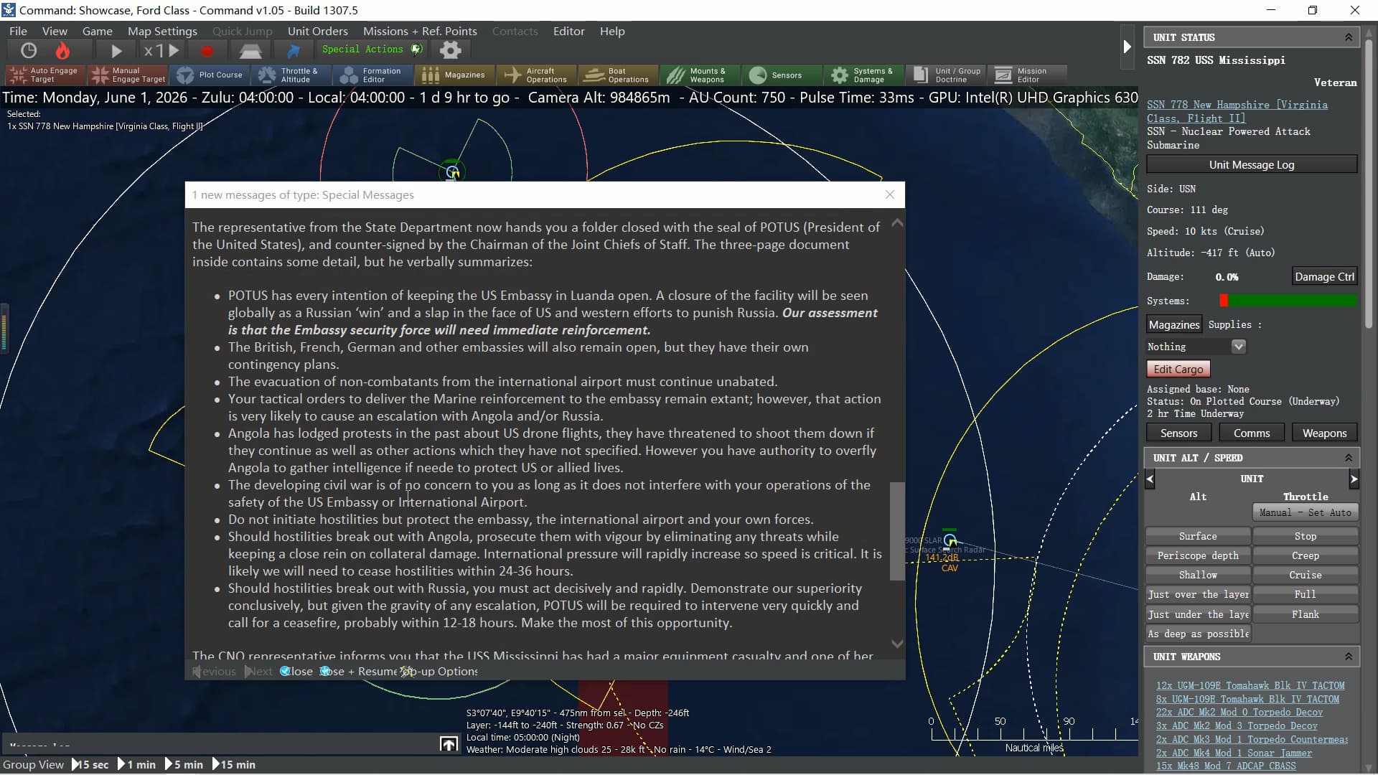Set throttle to Flank
The width and height of the screenshot is (1378, 775).
[x=1305, y=614]
